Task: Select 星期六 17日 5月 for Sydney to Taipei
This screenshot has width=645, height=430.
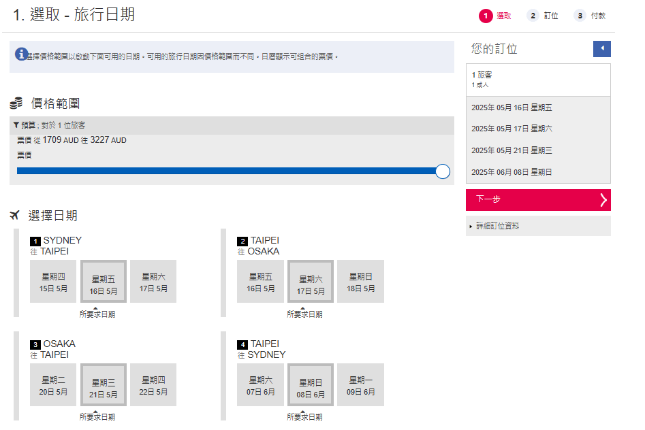Action: 153,282
